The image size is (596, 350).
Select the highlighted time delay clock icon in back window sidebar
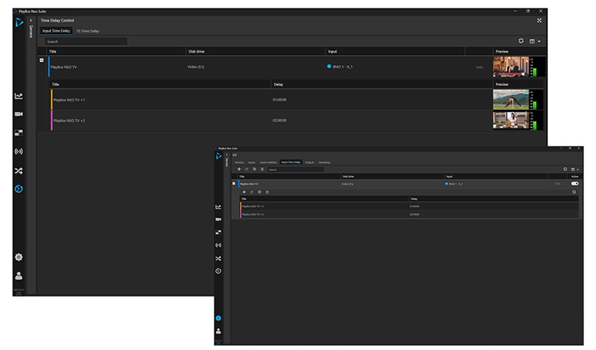[x=19, y=189]
